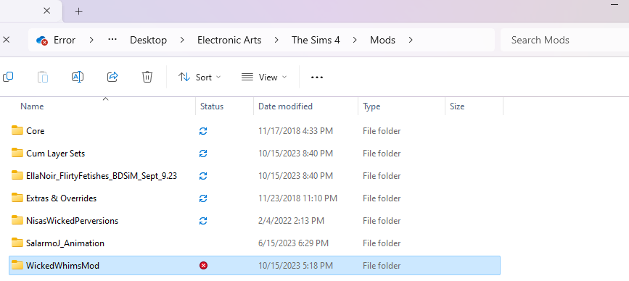629x281 pixels.
Task: Click date 11/23/2018 11:10 PM
Action: coord(297,198)
